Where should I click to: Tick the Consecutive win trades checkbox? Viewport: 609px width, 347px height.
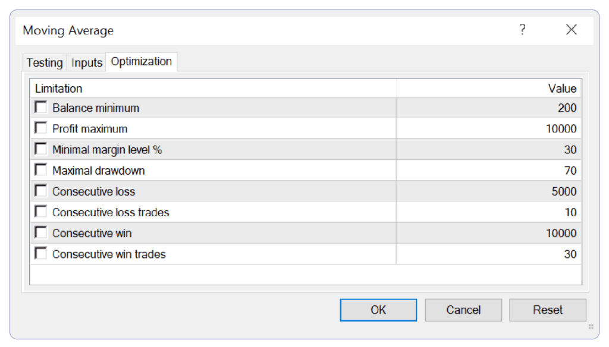pyautogui.click(x=41, y=254)
